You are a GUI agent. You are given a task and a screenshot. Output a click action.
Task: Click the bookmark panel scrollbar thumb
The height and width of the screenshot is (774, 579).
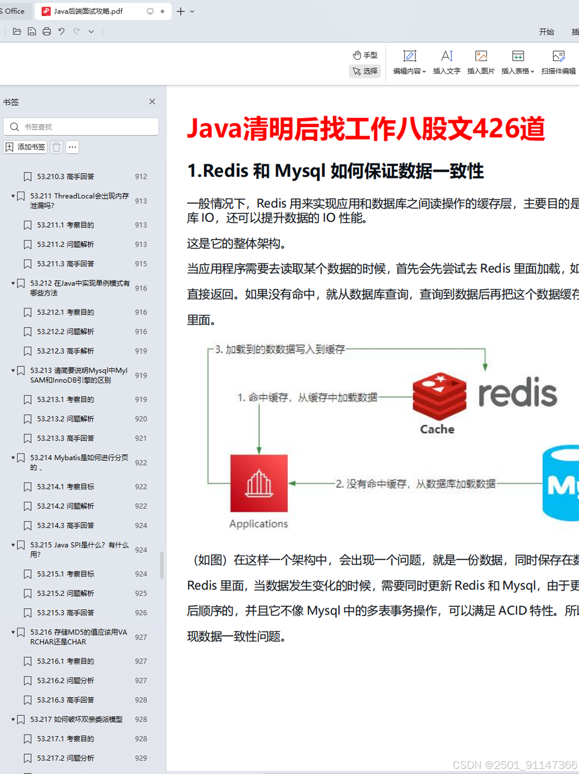162,565
